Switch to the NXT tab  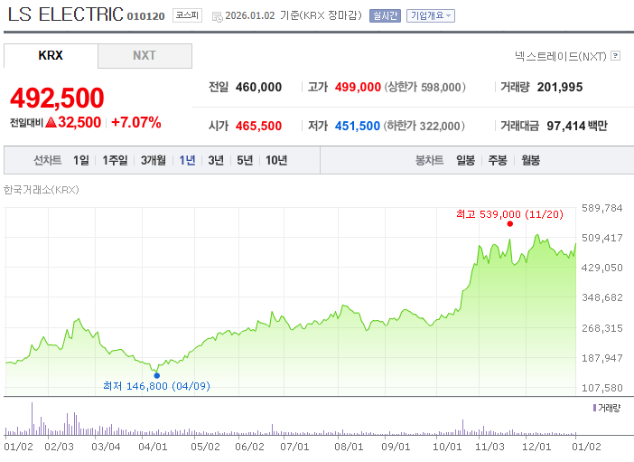tap(145, 55)
